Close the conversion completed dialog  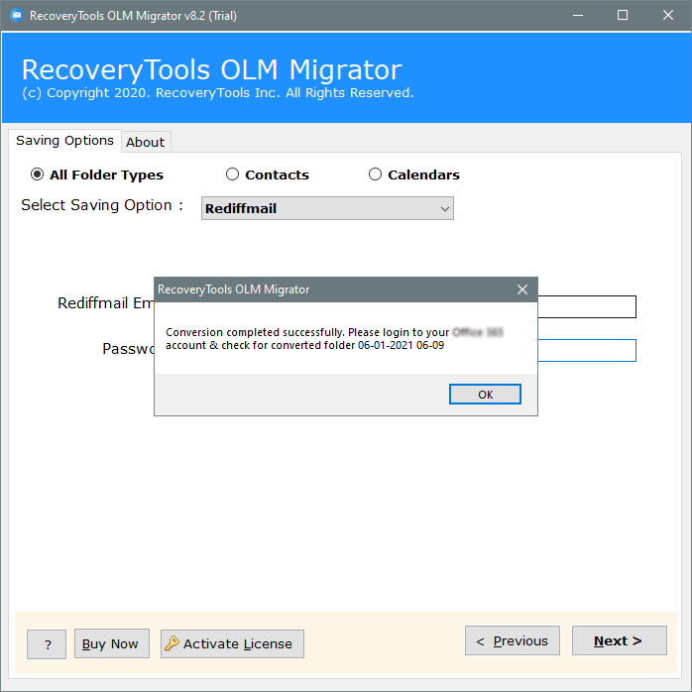click(522, 289)
